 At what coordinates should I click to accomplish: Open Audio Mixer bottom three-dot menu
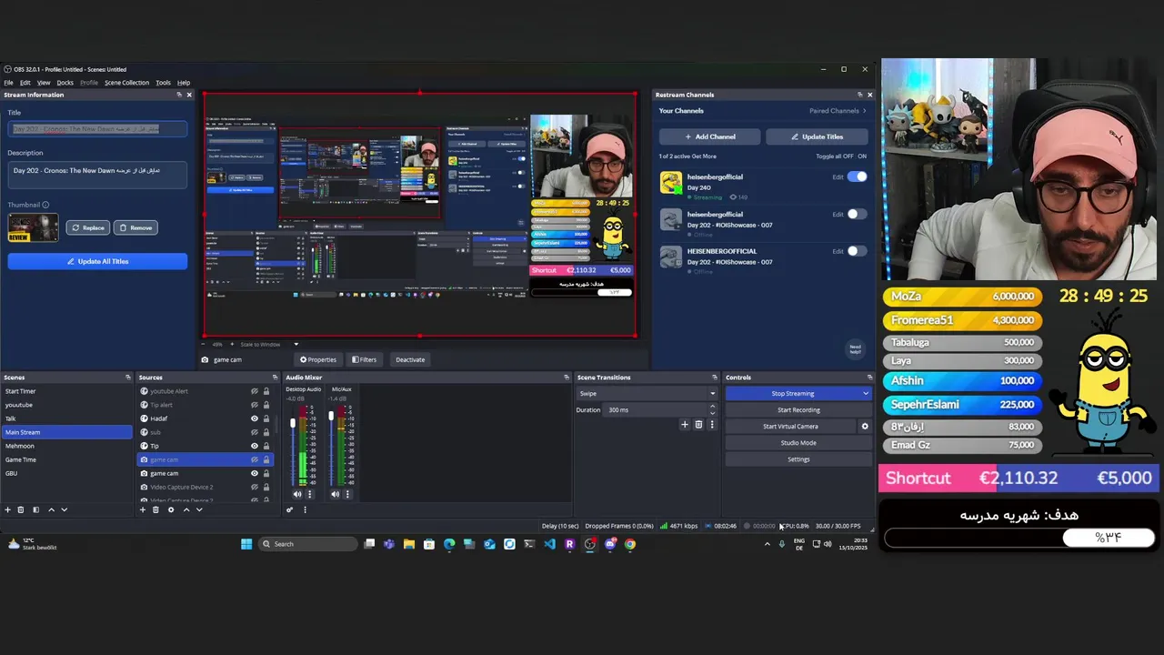305,509
